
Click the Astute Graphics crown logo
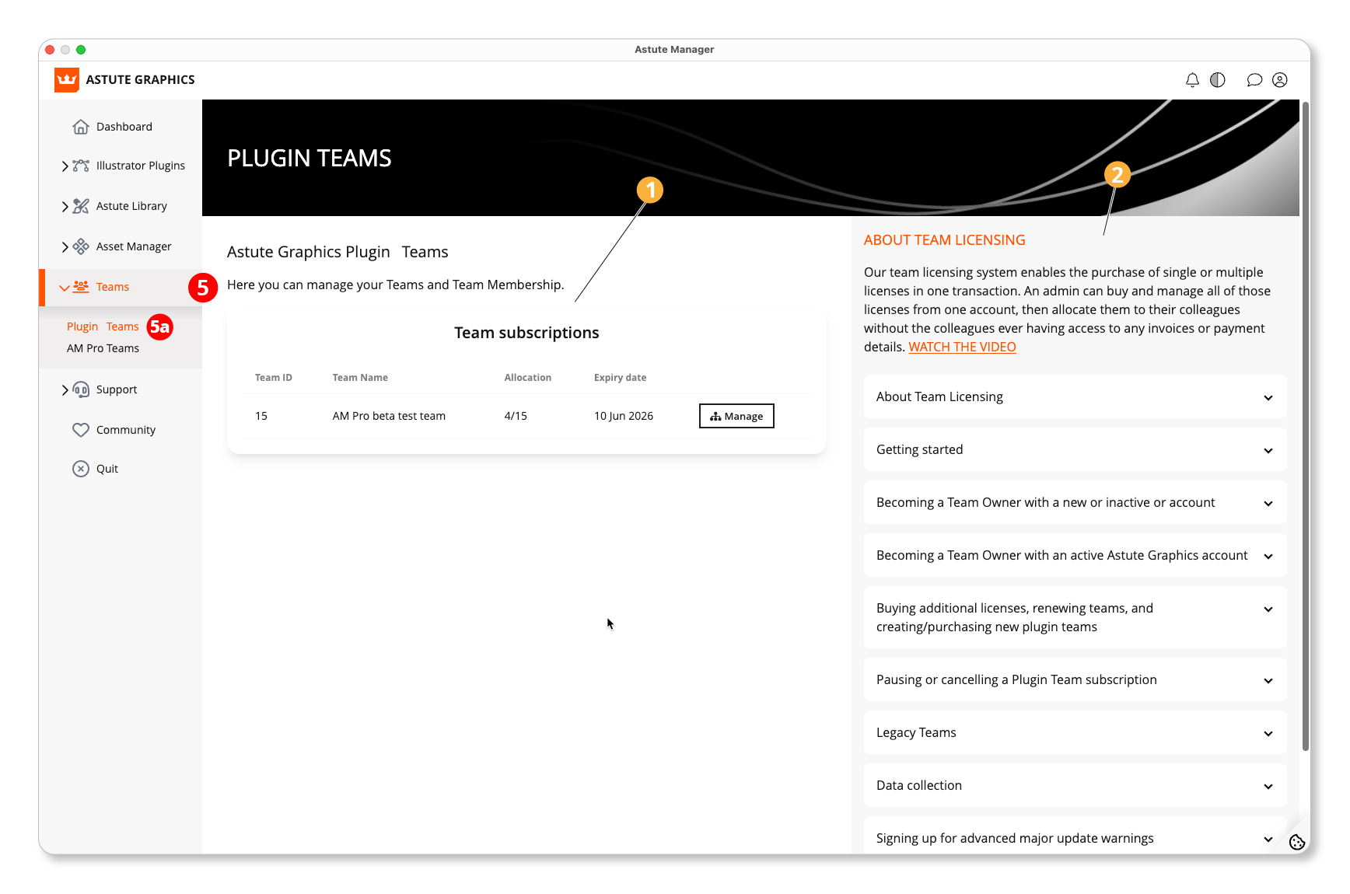(66, 79)
